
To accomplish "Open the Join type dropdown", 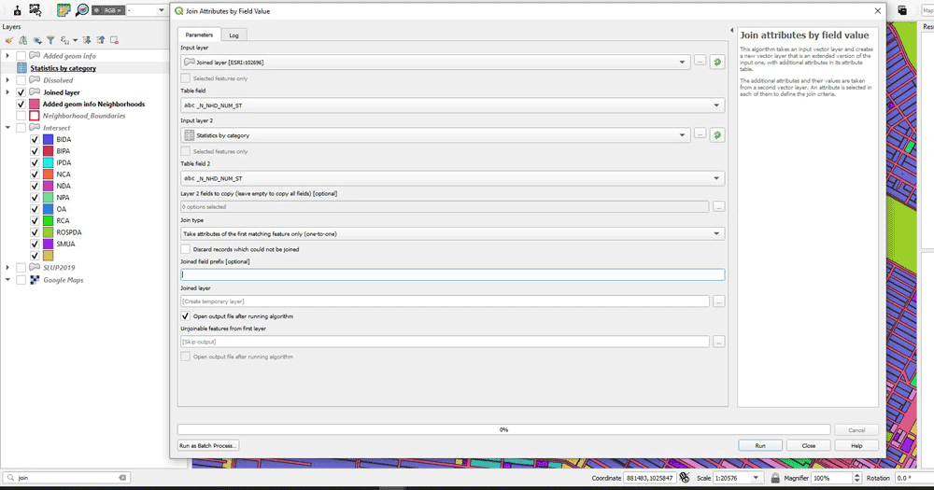I will pos(452,233).
